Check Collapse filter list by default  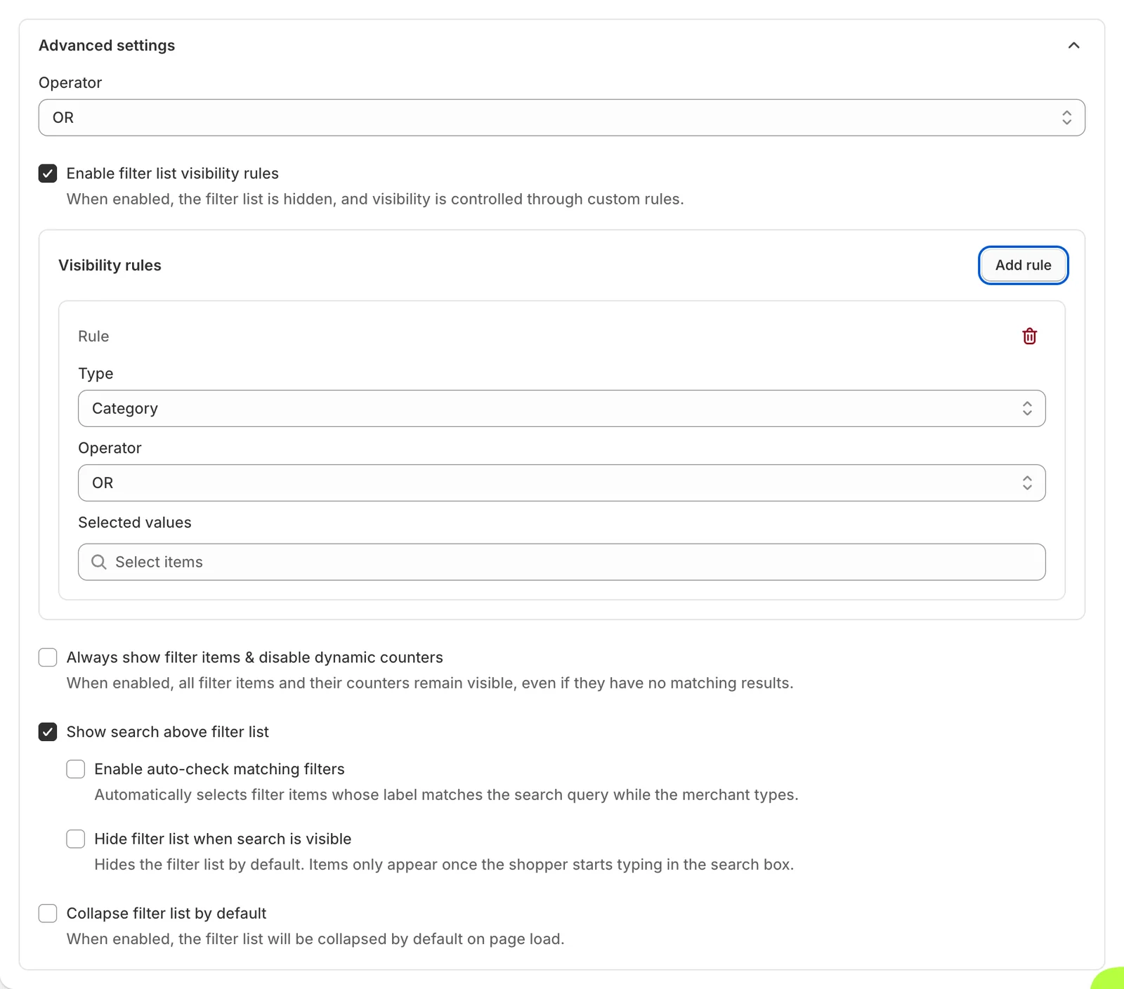[48, 913]
